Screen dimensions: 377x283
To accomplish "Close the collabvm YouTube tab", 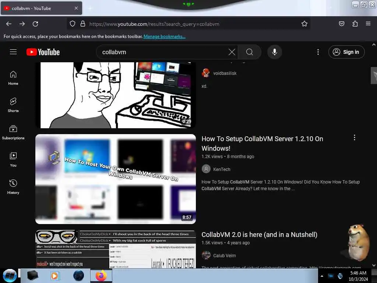I will pyautogui.click(x=76, y=8).
